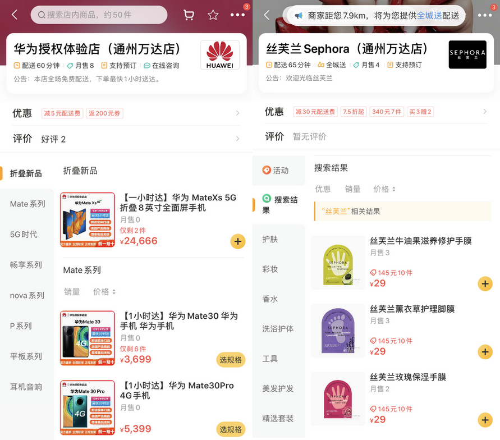The width and height of the screenshot is (500, 440).
Task: Favorite the Huawei store with star icon
Action: click(x=213, y=15)
